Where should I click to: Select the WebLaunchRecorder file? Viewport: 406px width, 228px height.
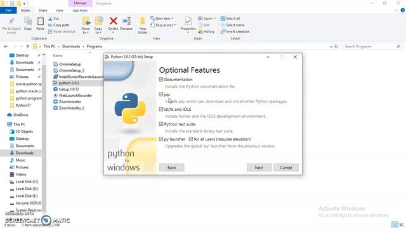point(72,96)
